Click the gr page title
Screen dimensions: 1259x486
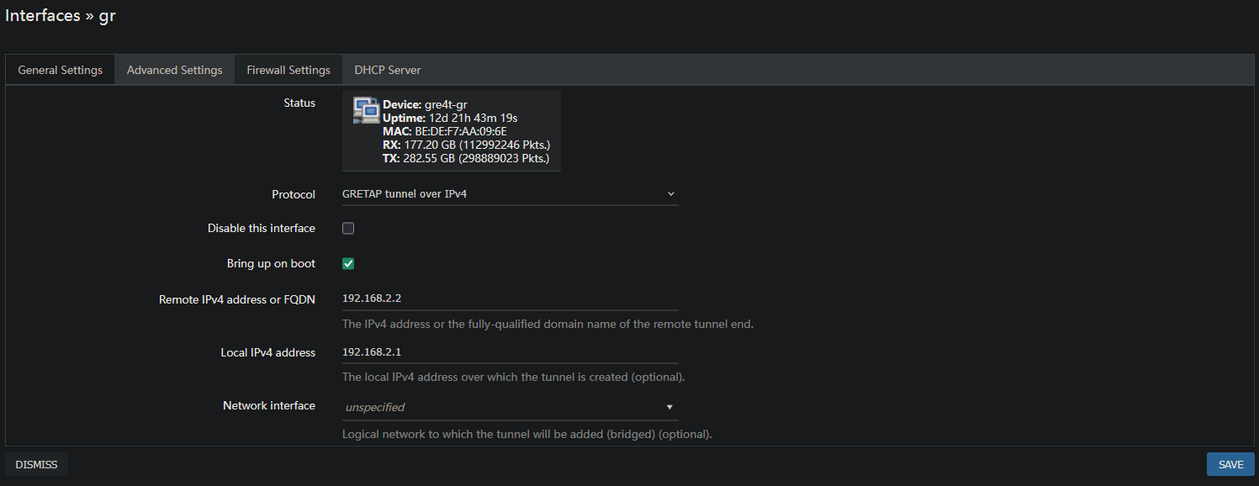[x=108, y=14]
